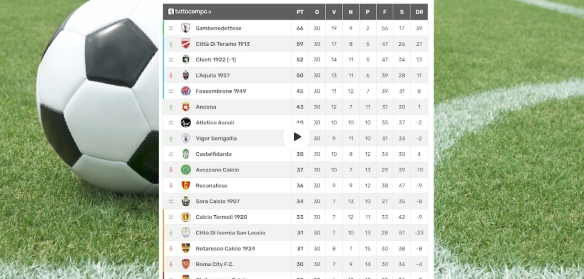Click the Fossombrone 1949 team crest

(186, 91)
